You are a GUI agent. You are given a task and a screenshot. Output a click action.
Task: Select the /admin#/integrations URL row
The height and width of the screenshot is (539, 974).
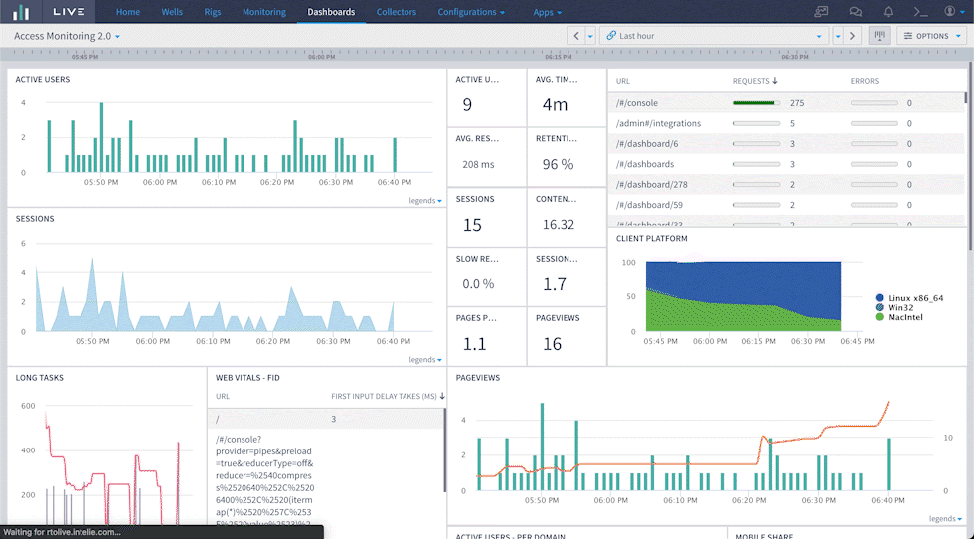pyautogui.click(x=658, y=123)
